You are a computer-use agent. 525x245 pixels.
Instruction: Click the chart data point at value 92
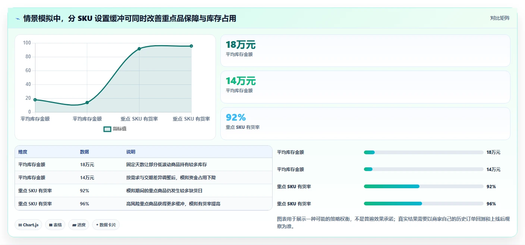tap(139, 49)
